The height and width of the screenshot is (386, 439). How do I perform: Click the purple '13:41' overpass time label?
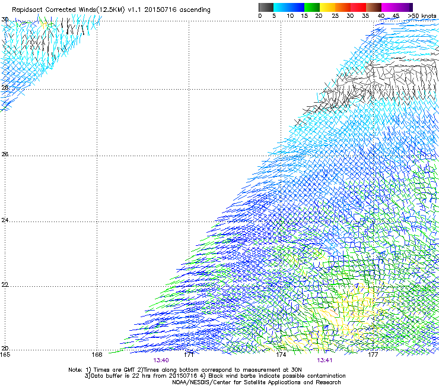point(325,360)
